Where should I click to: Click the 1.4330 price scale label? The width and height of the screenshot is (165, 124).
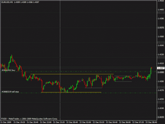click(161, 54)
